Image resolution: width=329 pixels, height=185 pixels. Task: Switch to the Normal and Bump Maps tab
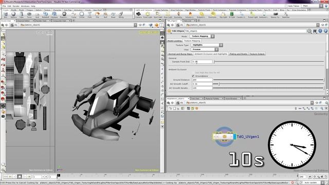coord(180,54)
